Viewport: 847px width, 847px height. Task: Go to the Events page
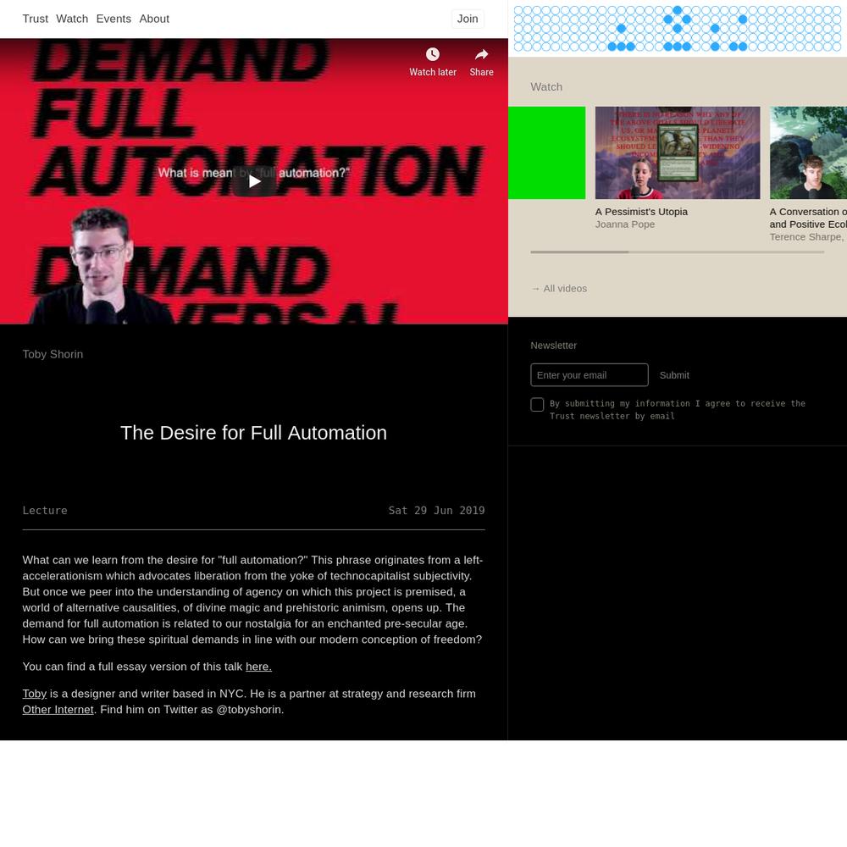tap(113, 19)
